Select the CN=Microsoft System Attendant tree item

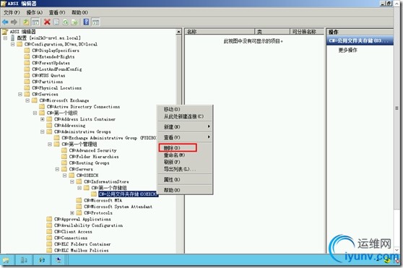[x=118, y=207]
